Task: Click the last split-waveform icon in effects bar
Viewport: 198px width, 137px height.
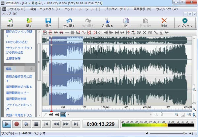Action: pos(167,33)
